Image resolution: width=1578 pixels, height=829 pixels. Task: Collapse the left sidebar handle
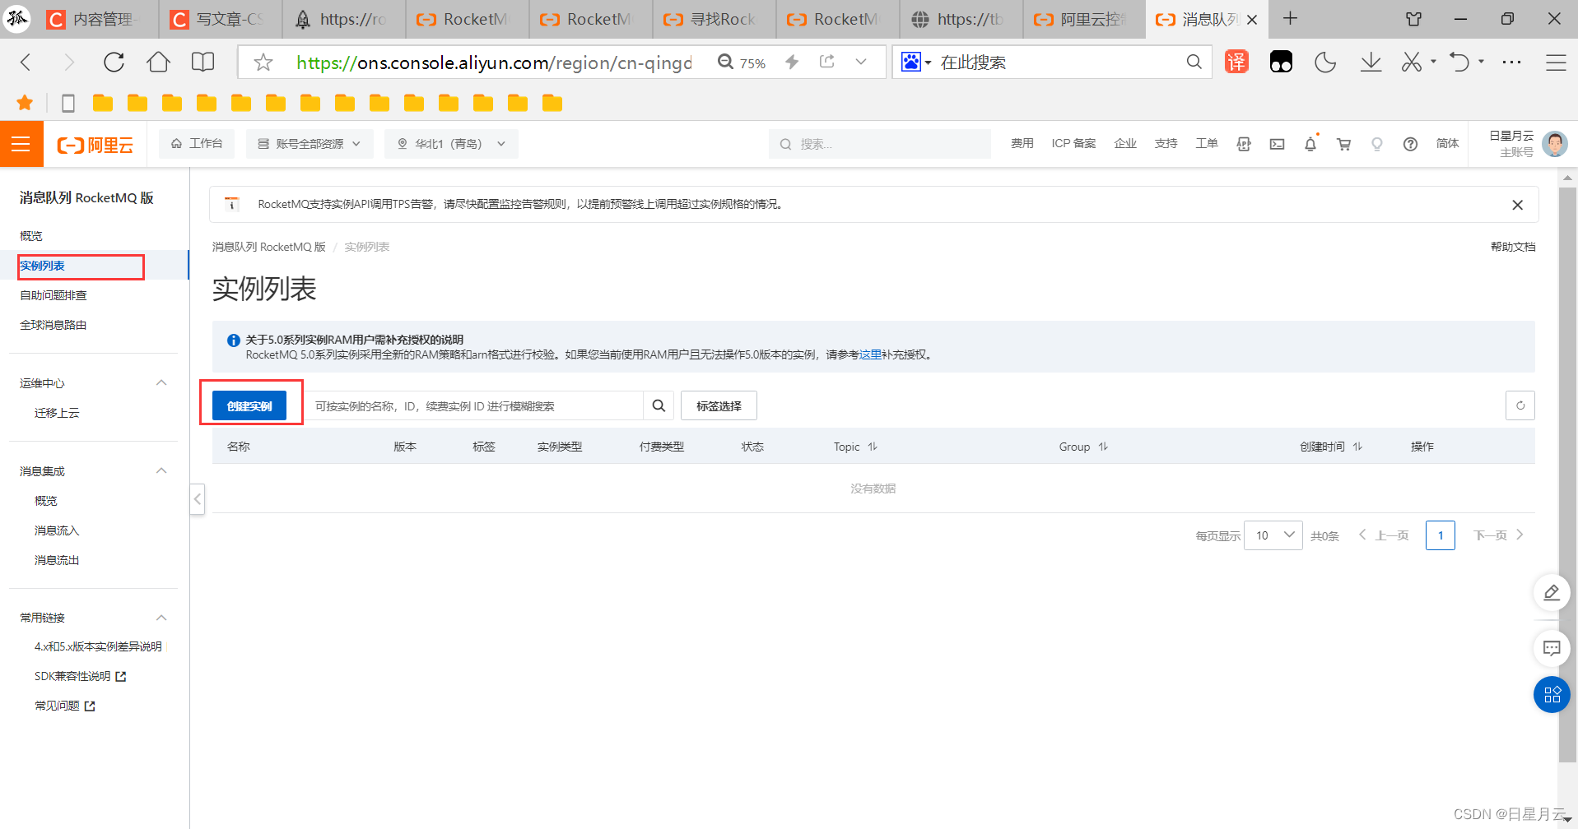[x=198, y=499]
